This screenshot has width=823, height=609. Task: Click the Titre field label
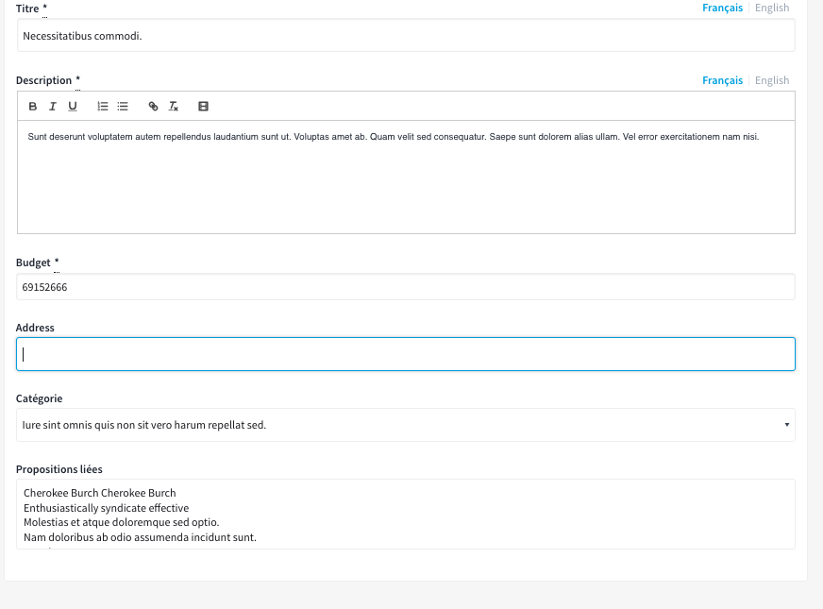pyautogui.click(x=27, y=8)
